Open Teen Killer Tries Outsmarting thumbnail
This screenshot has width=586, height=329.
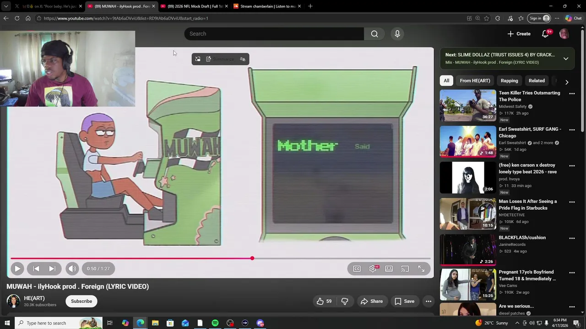468,105
